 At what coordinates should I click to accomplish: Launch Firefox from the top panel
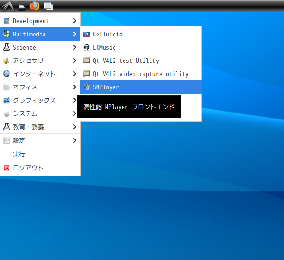[x=35, y=6]
